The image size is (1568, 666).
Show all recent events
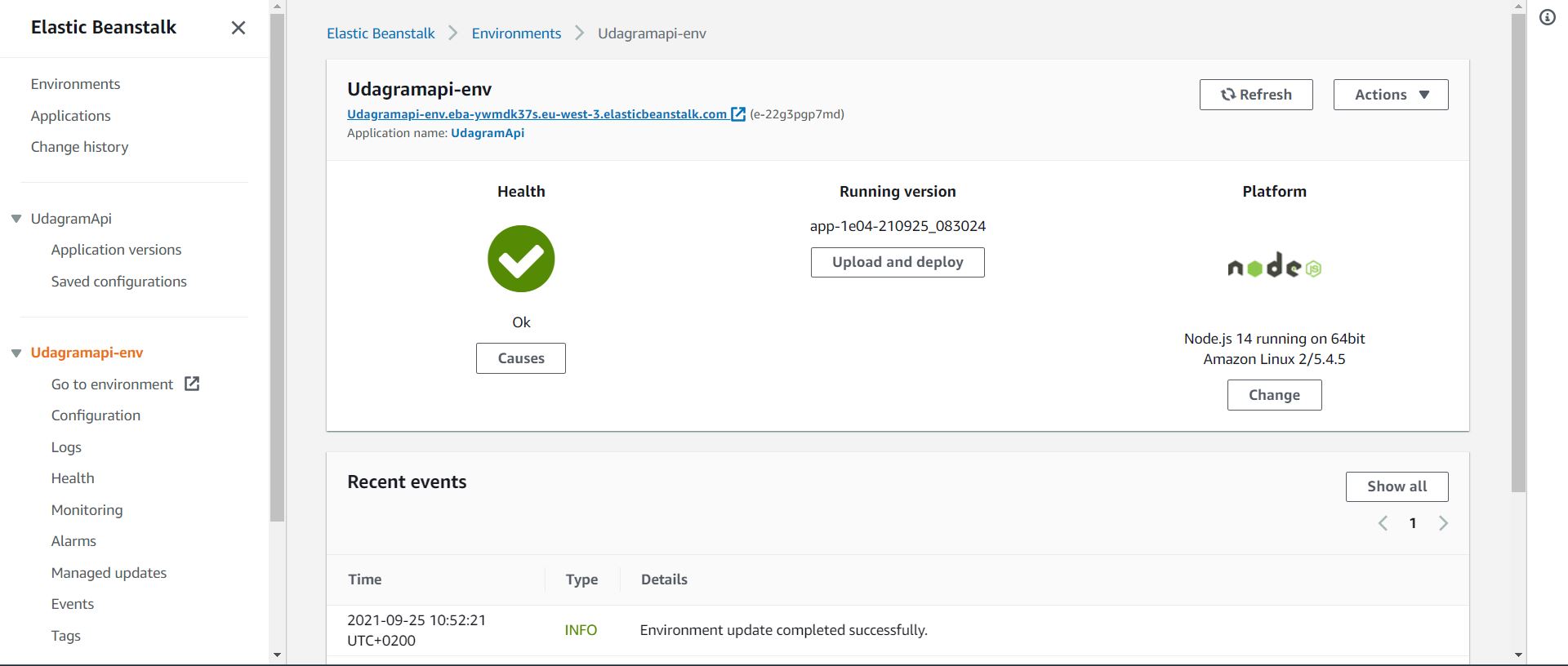[x=1397, y=486]
